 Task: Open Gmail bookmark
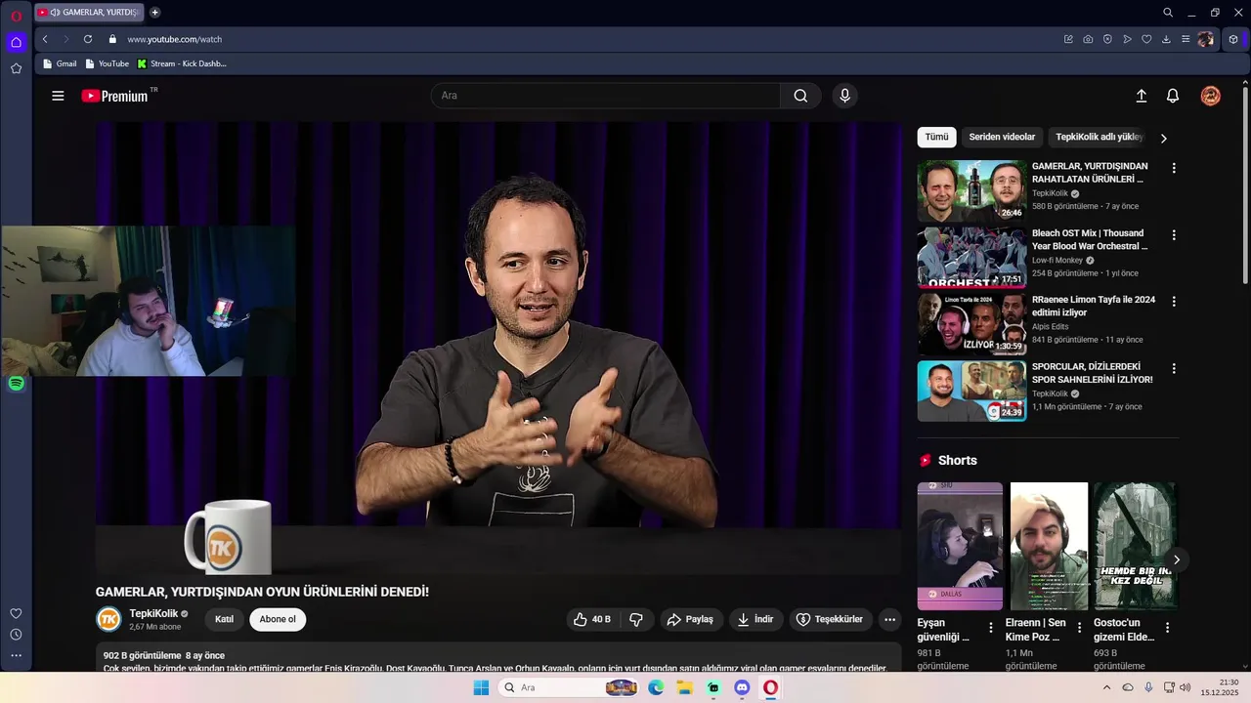click(60, 63)
